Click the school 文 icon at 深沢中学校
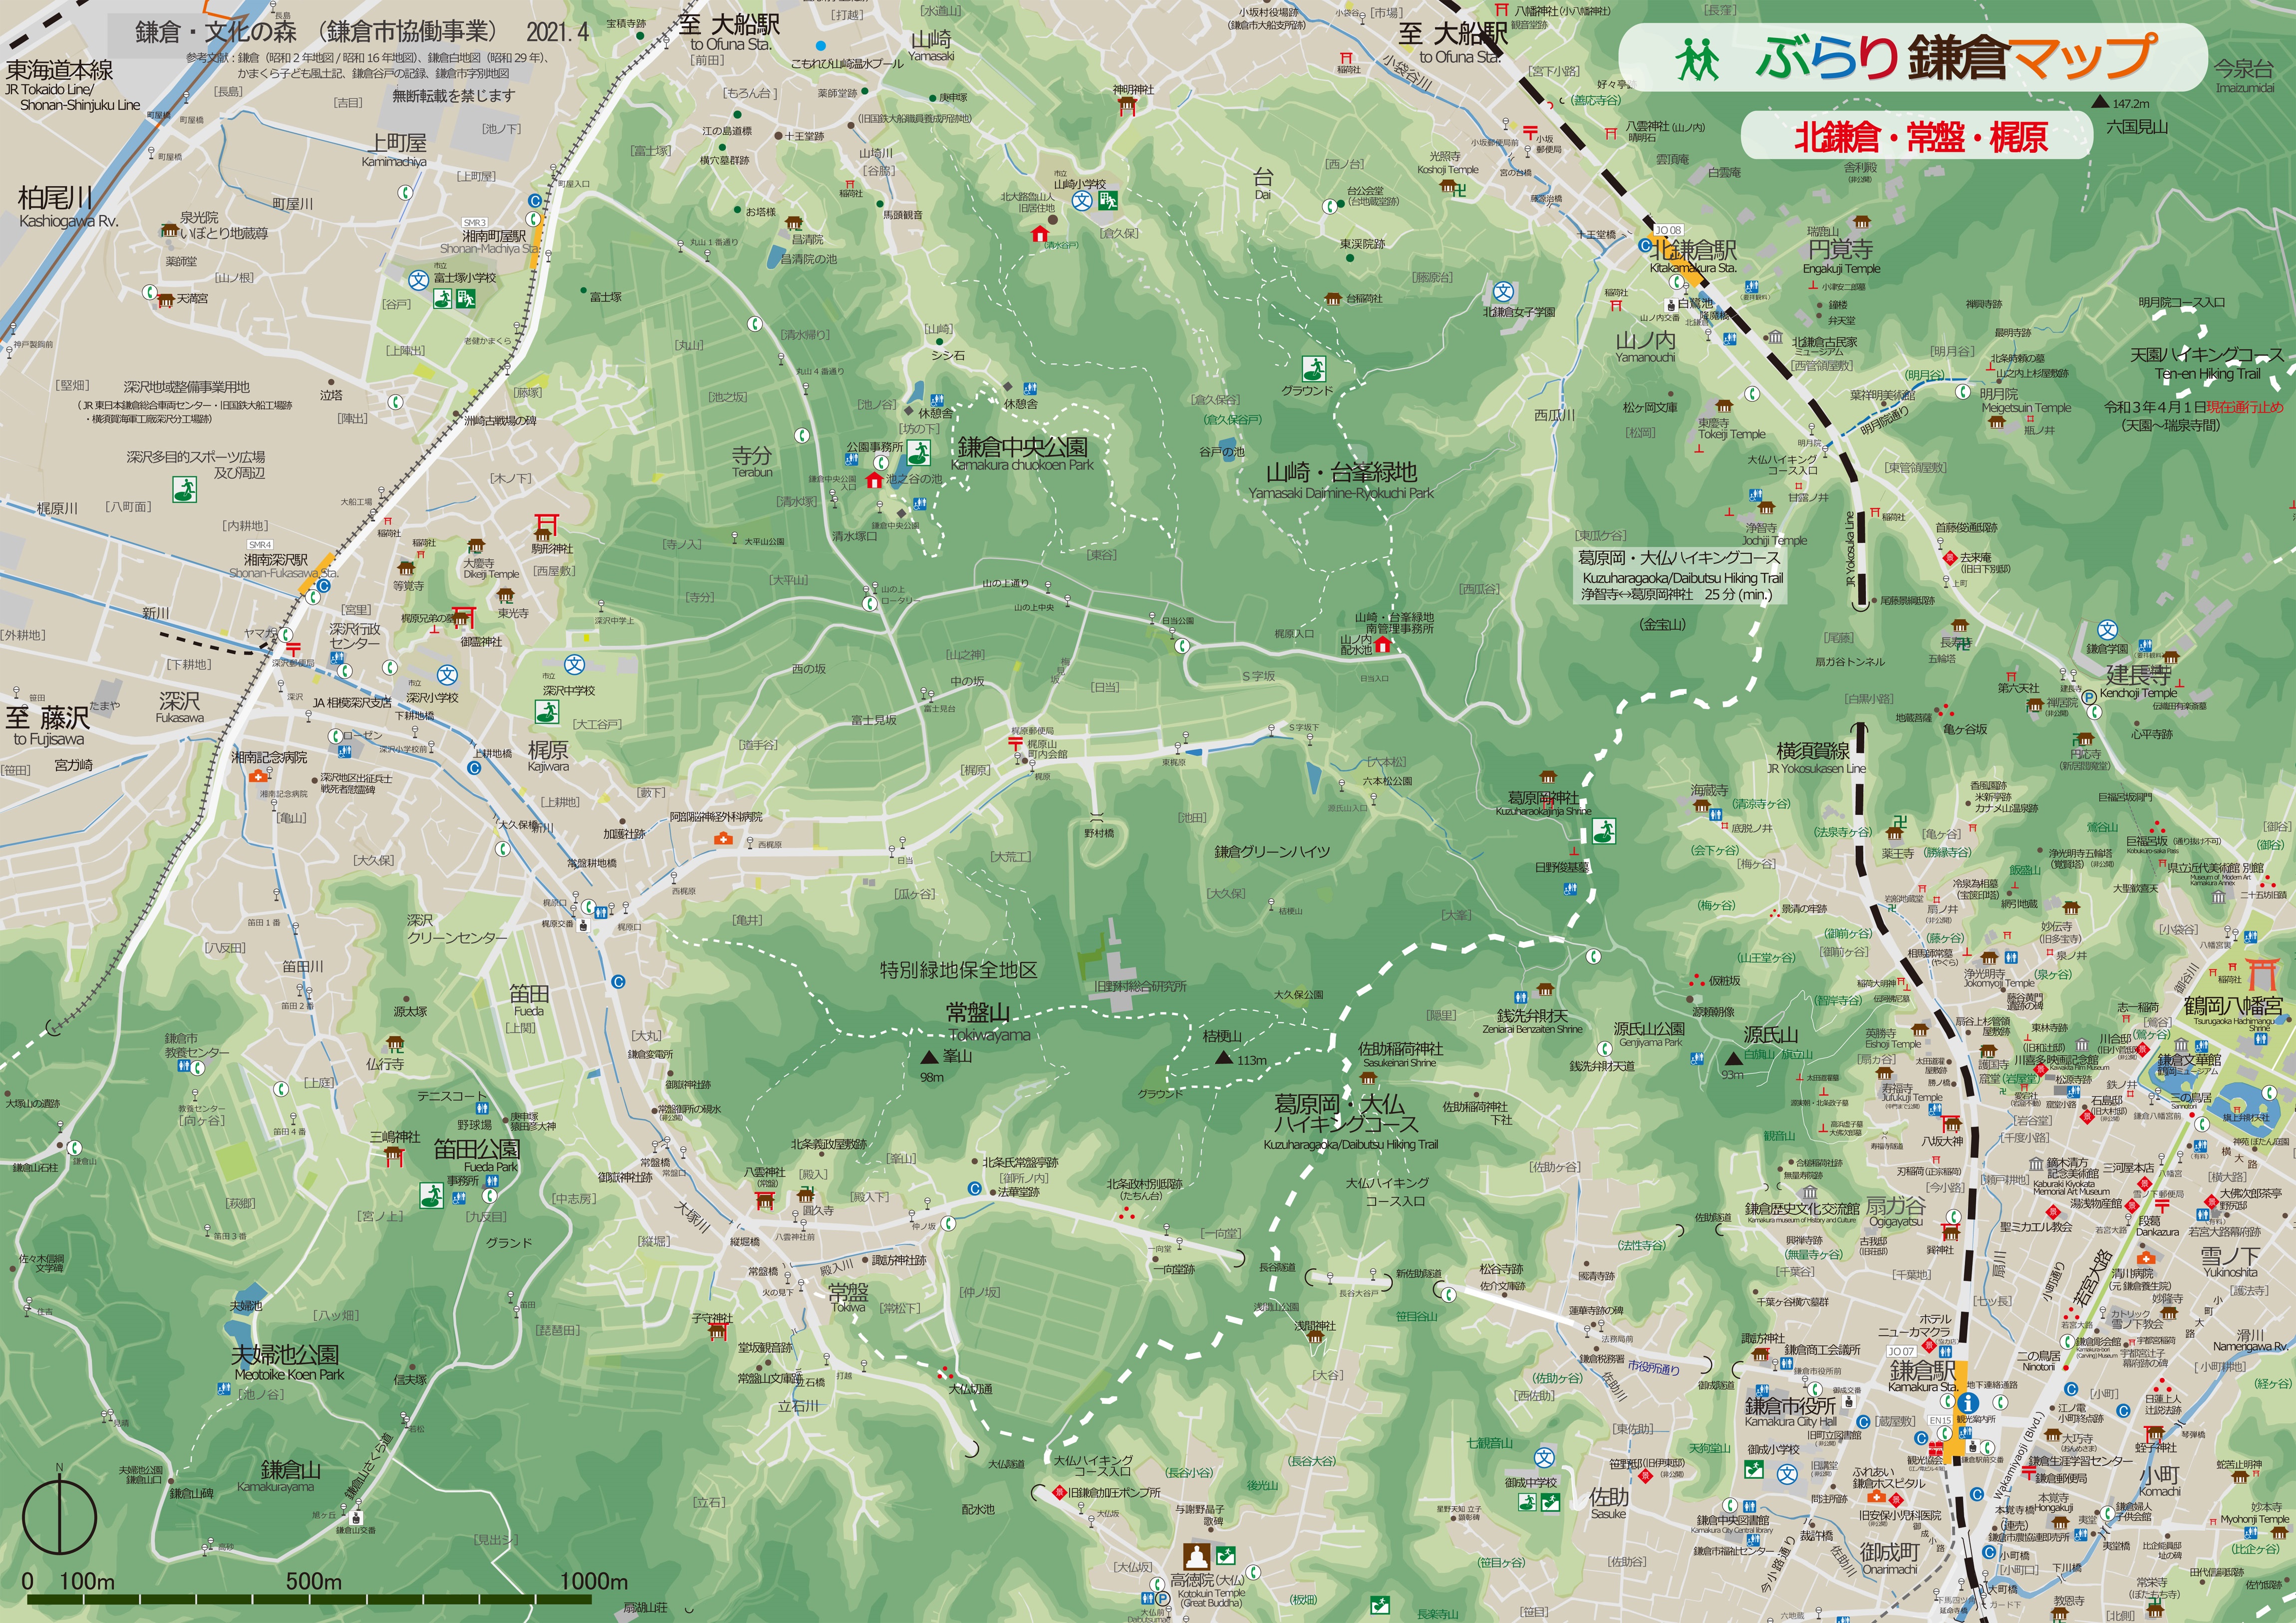The image size is (2296, 1623). pyautogui.click(x=574, y=665)
